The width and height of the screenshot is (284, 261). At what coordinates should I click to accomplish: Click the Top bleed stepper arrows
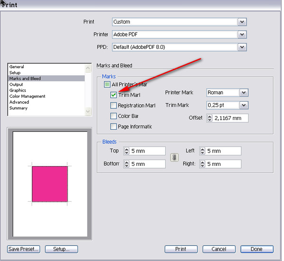(127, 151)
